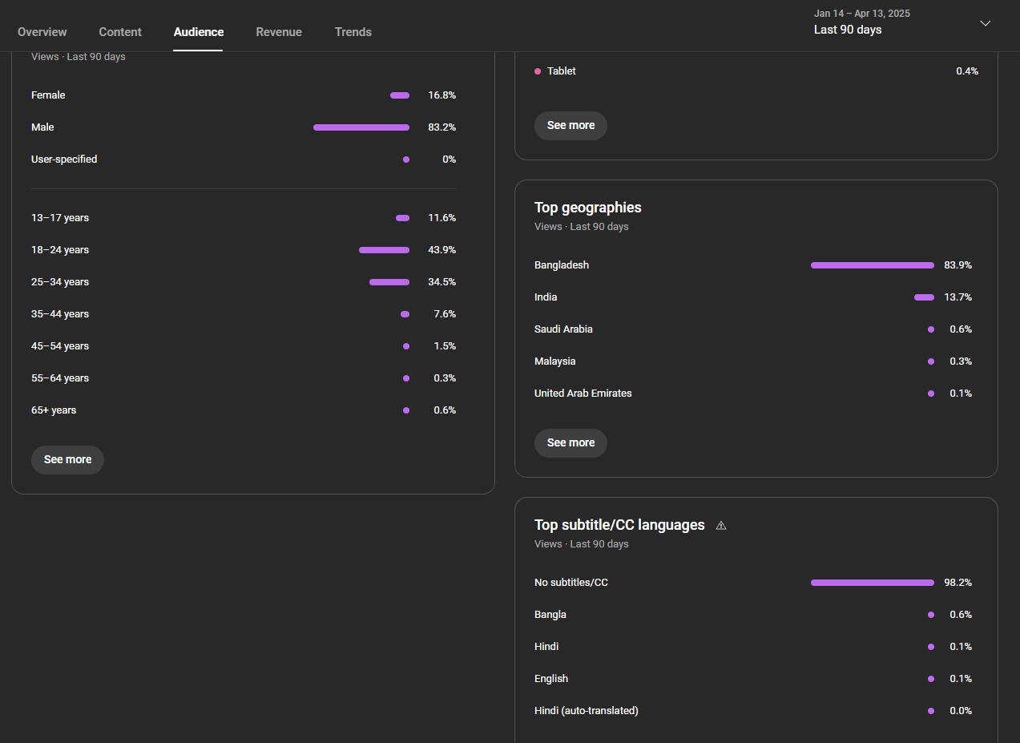Click See more under Top geographies

click(570, 443)
